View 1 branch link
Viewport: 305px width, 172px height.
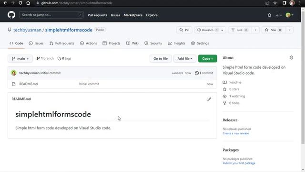click(x=45, y=58)
